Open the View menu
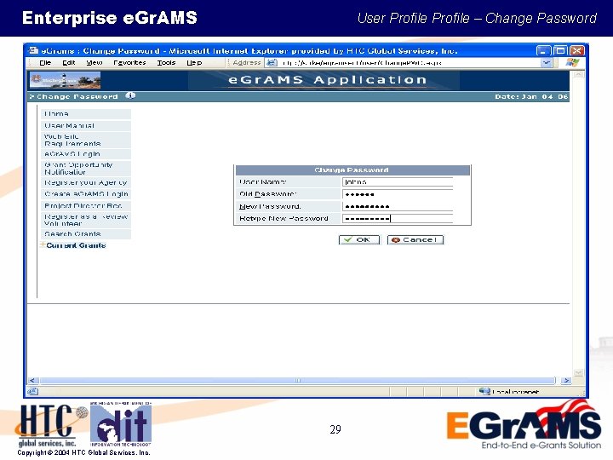The width and height of the screenshot is (613, 460). coord(95,62)
